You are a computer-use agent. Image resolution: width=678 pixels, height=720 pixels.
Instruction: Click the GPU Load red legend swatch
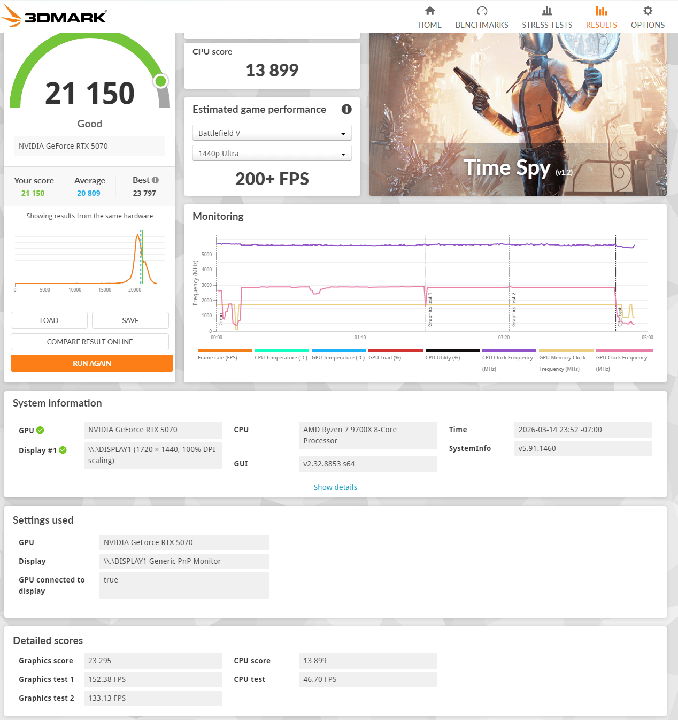pos(395,350)
